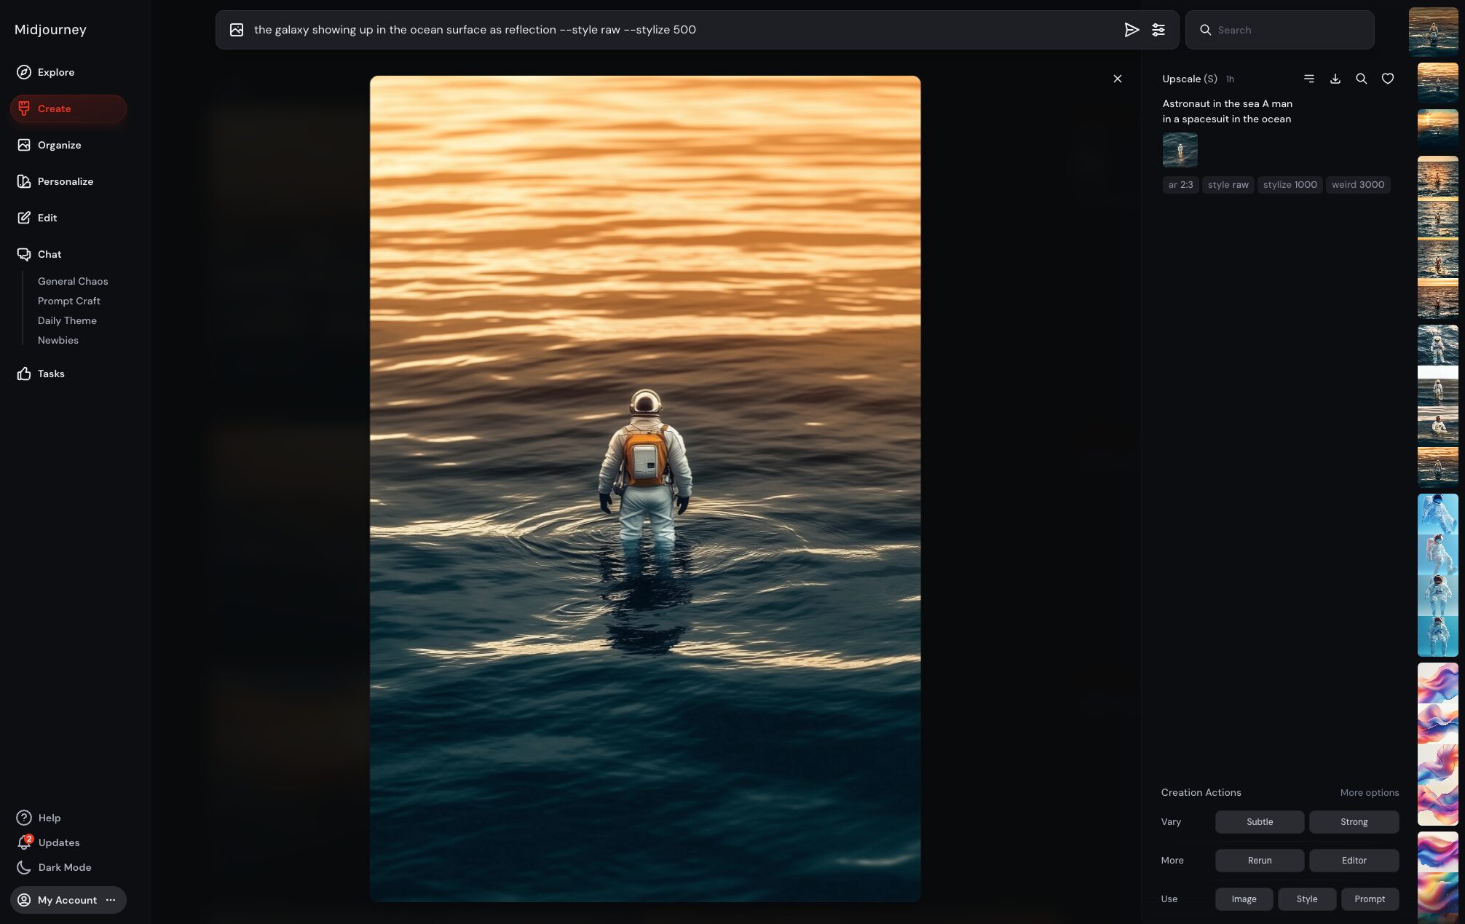Screen dimensions: 1465x924
Task: Open the reference image thumbnail under prompt
Action: tap(1180, 150)
